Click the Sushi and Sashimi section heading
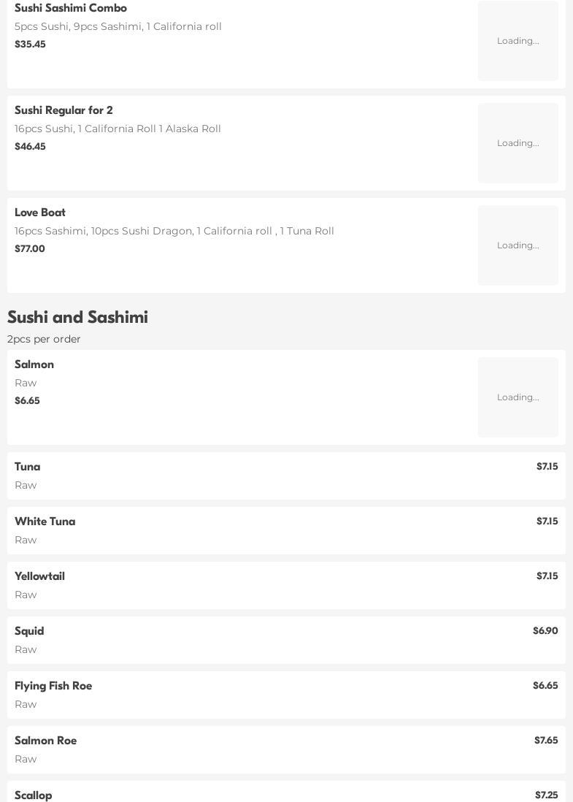This screenshot has height=802, width=573. click(77, 317)
